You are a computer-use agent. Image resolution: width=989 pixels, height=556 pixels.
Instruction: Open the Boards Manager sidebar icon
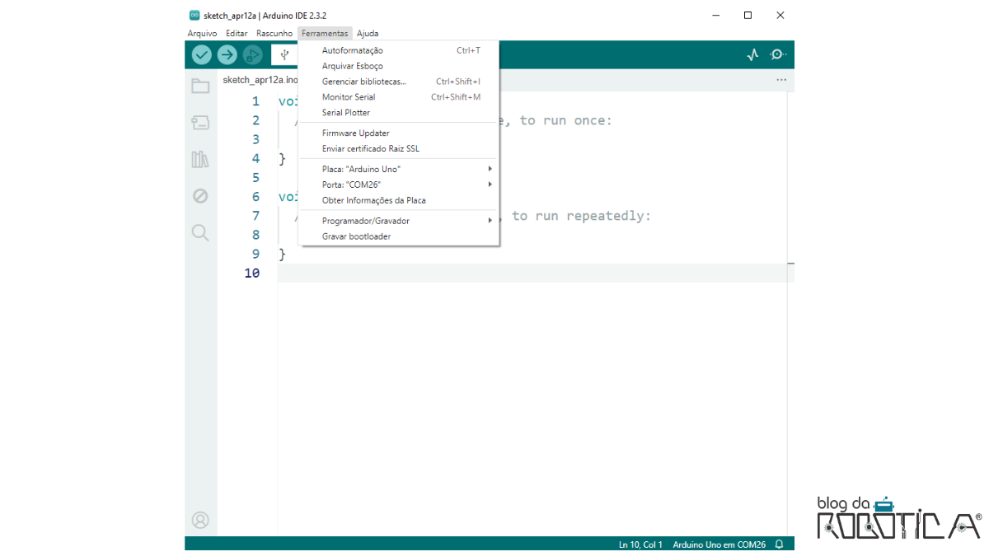click(200, 122)
